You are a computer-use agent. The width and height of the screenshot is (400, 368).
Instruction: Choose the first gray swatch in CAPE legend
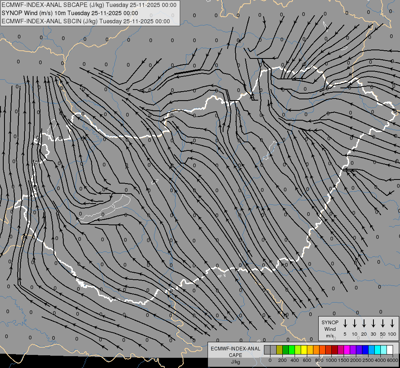coord(267,350)
